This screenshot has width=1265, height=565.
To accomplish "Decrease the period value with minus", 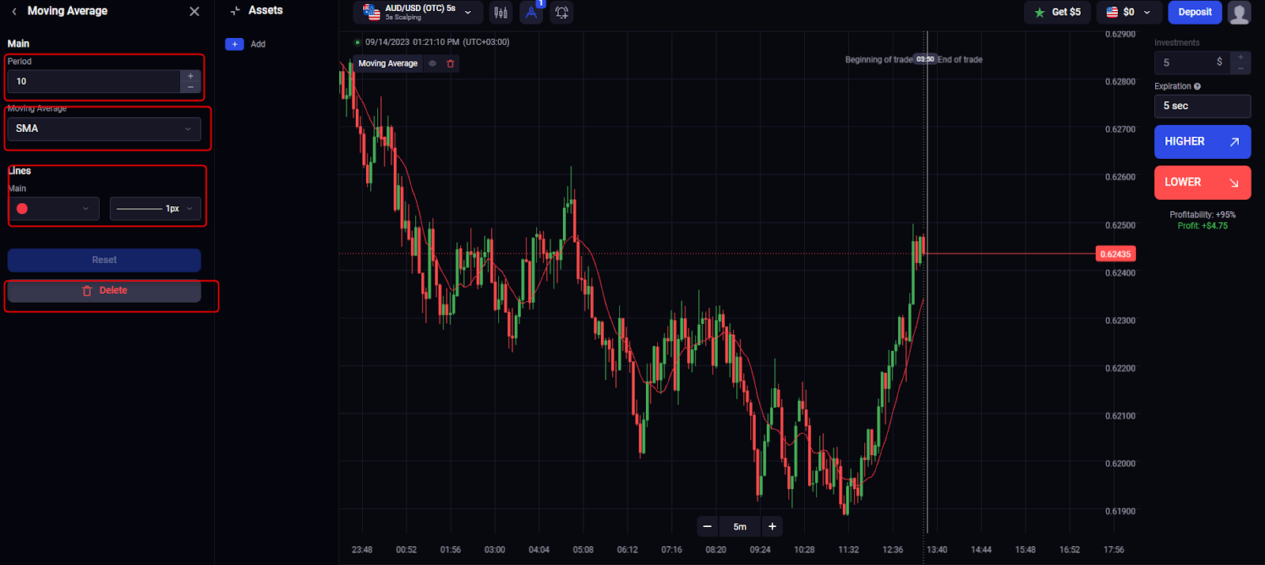I will tap(191, 87).
